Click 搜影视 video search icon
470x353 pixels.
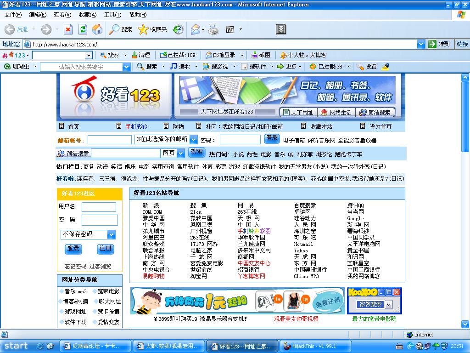click(215, 66)
